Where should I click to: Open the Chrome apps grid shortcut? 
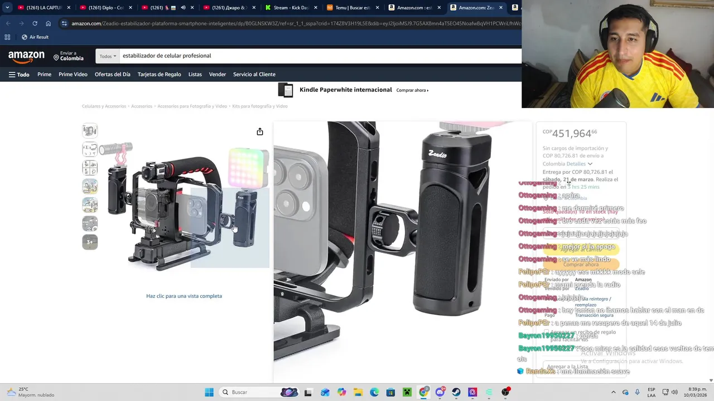pos(7,37)
